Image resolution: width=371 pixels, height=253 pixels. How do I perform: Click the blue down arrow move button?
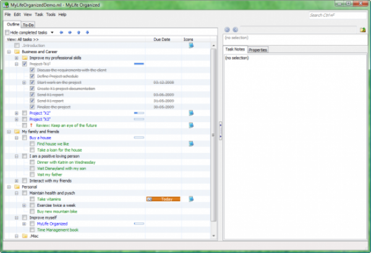point(87,32)
